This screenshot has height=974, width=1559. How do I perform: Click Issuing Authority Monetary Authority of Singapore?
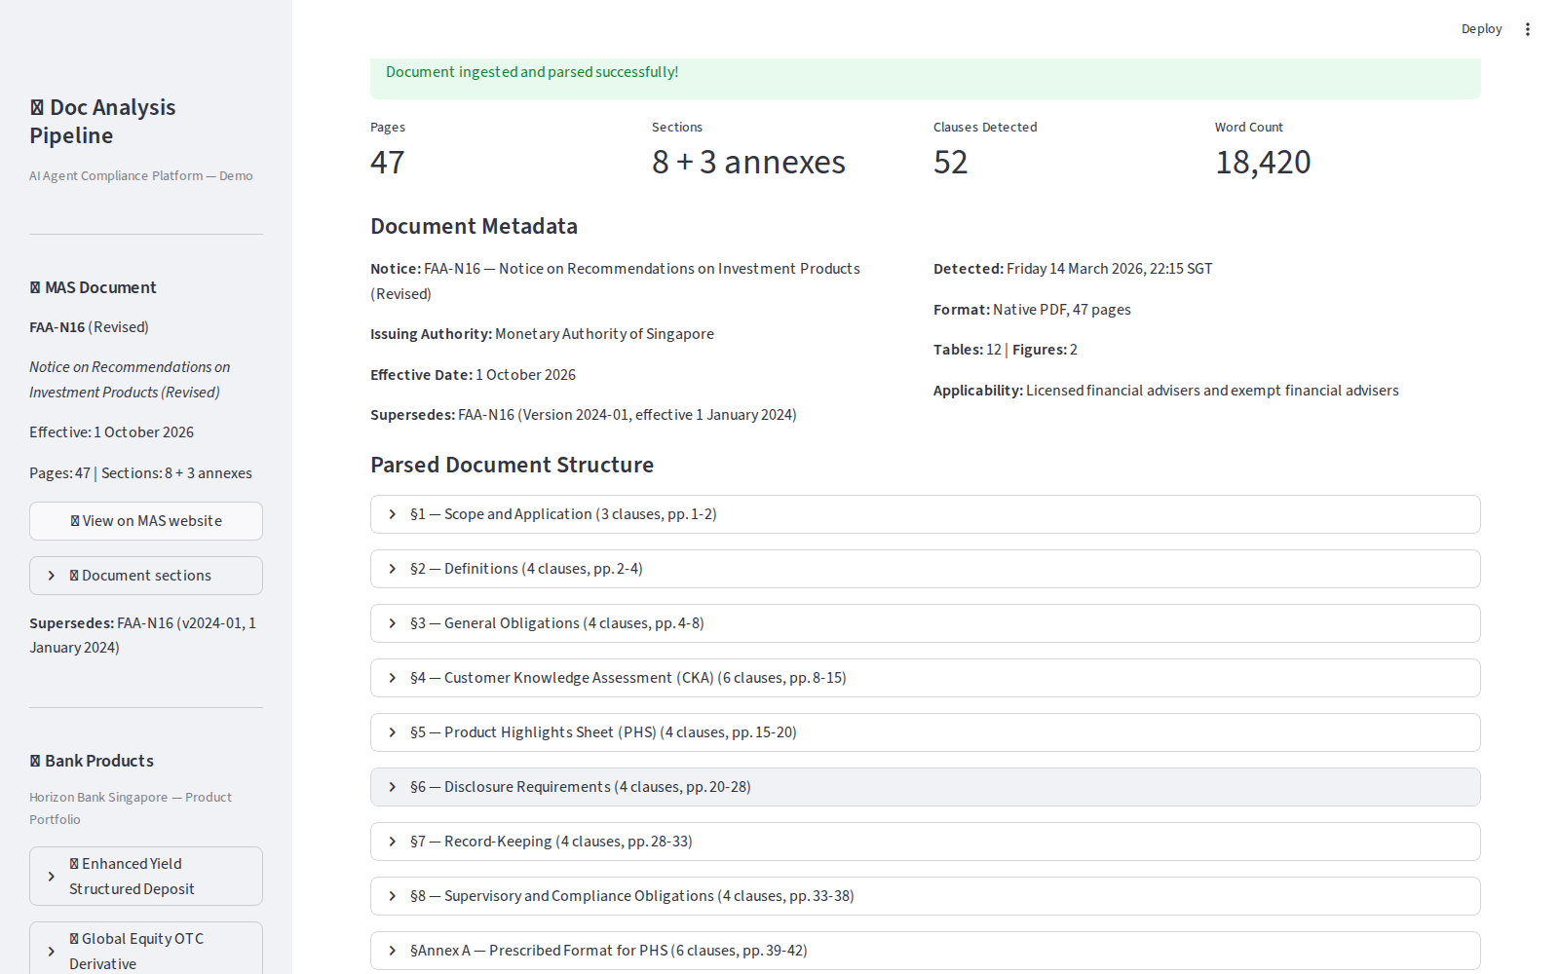coord(542,334)
